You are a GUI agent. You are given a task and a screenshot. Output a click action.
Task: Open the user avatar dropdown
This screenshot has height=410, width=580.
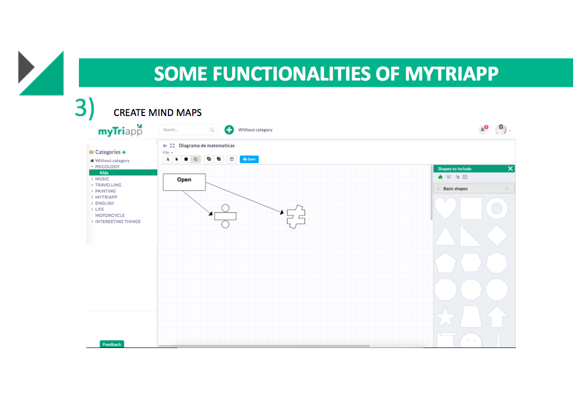tap(503, 129)
